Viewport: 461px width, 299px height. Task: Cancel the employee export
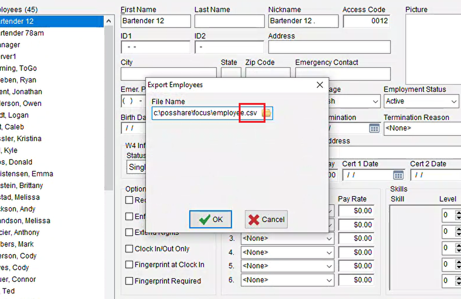pyautogui.click(x=266, y=219)
